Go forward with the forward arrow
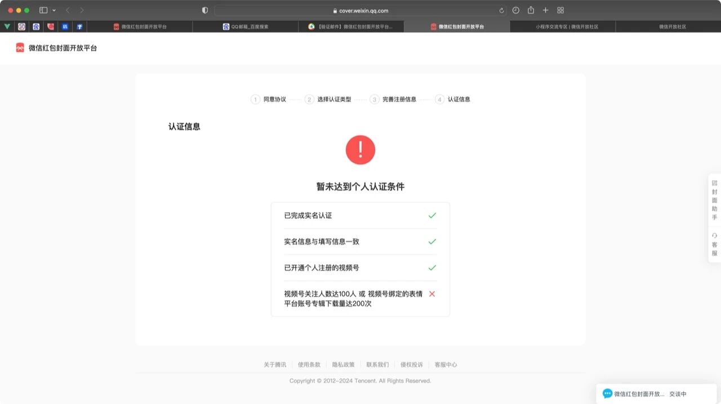 pyautogui.click(x=82, y=10)
